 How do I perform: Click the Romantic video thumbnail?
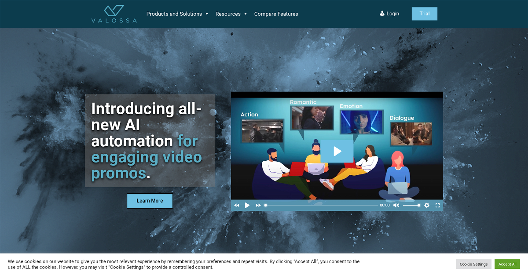pos(312,118)
